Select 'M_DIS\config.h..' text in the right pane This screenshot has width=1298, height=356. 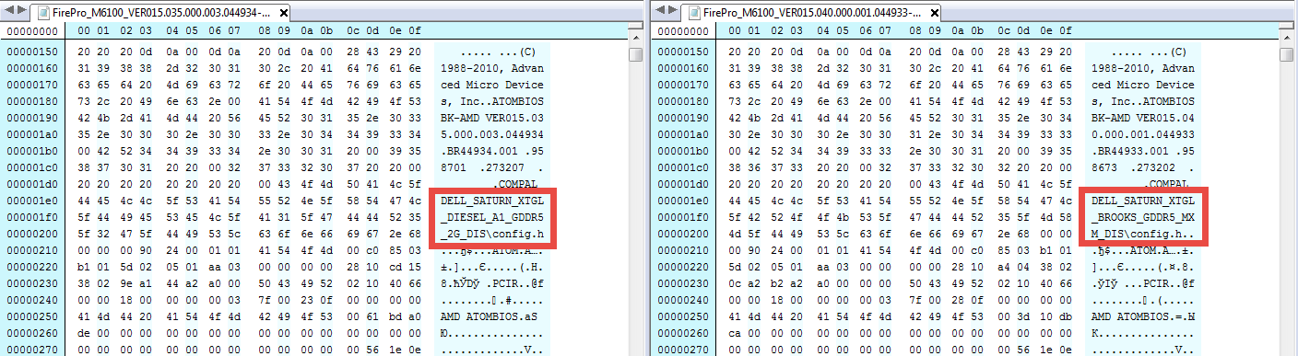coord(1143,235)
